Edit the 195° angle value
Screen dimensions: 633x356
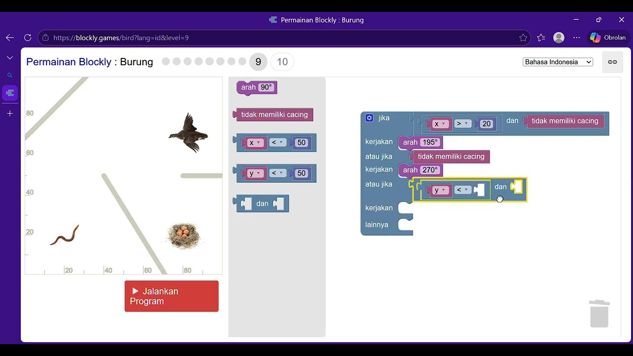(x=430, y=142)
